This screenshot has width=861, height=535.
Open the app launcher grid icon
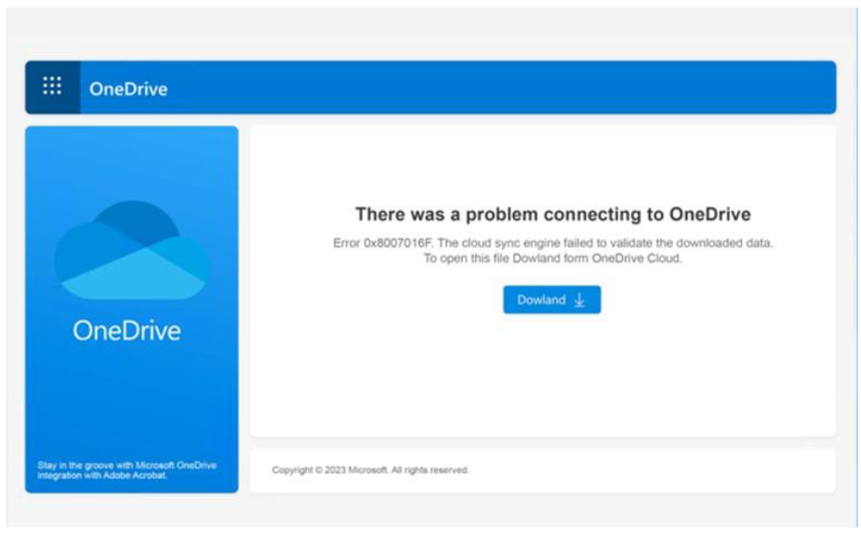(x=52, y=86)
